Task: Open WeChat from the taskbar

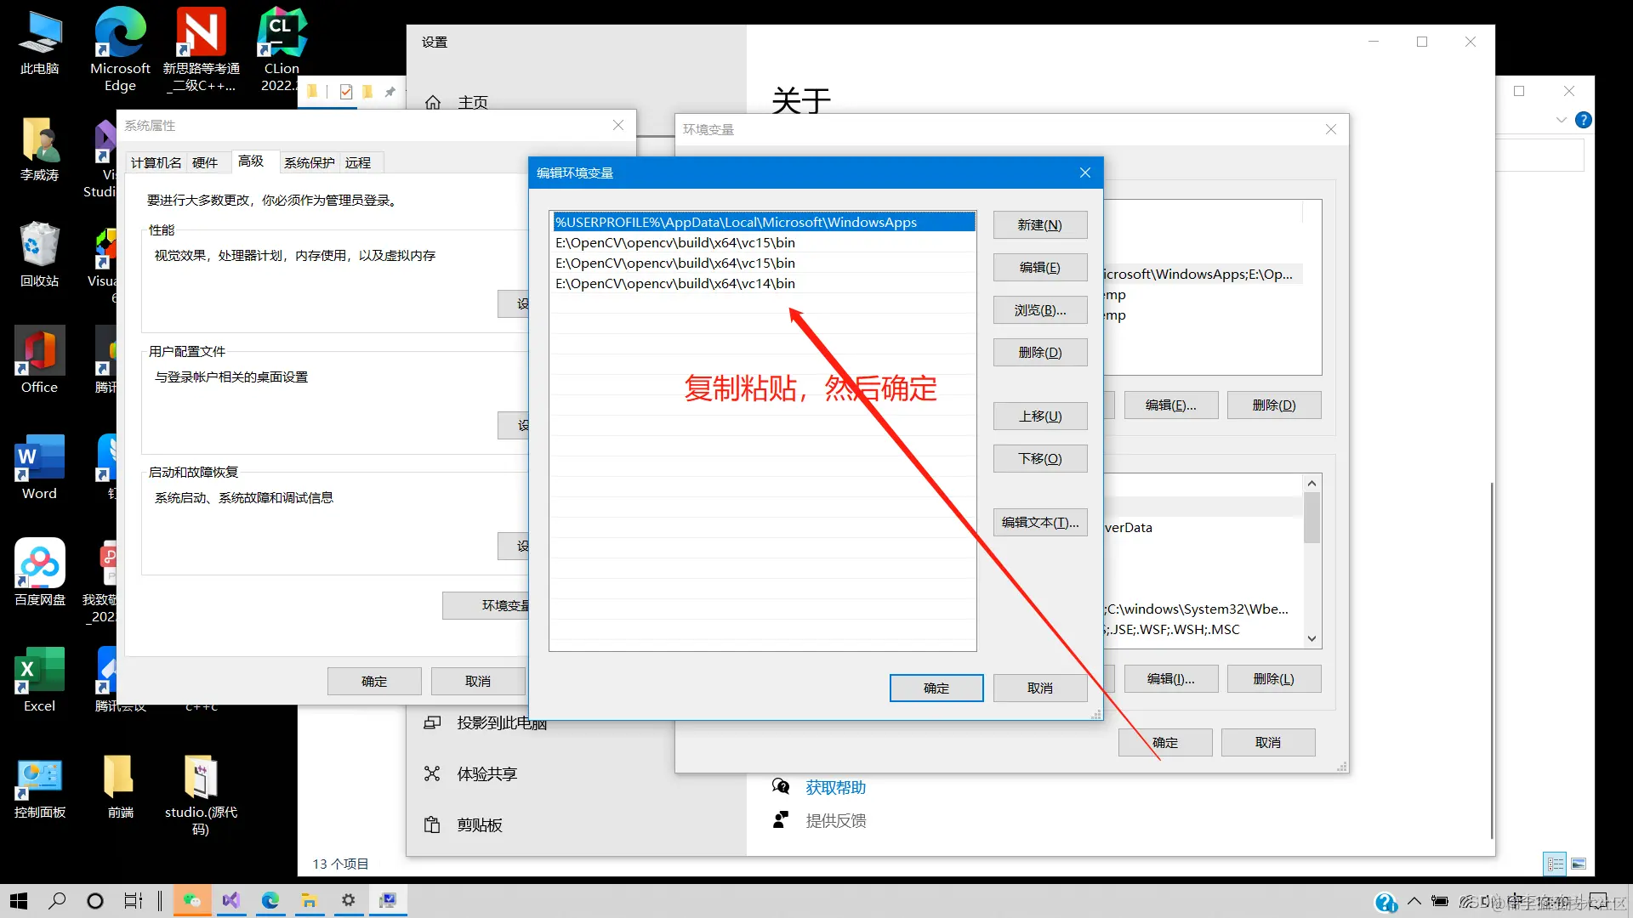Action: click(192, 900)
